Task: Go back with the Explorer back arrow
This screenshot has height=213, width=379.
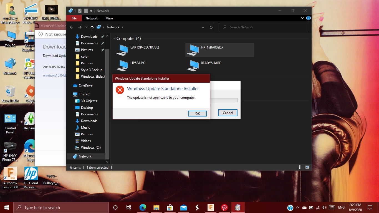Action: point(72,27)
